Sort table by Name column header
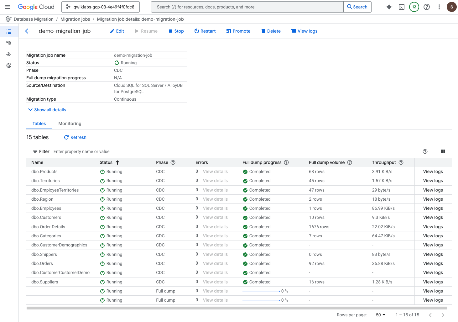The image size is (458, 322). pos(37,162)
